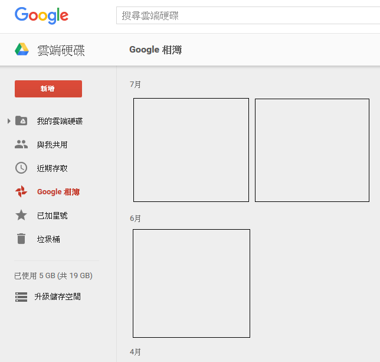Screen dimensions: 380x362
Task: Click the 6月 section heading
Action: click(135, 218)
